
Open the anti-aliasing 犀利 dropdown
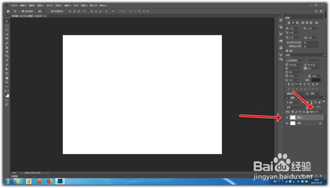pyautogui.click(x=315, y=94)
